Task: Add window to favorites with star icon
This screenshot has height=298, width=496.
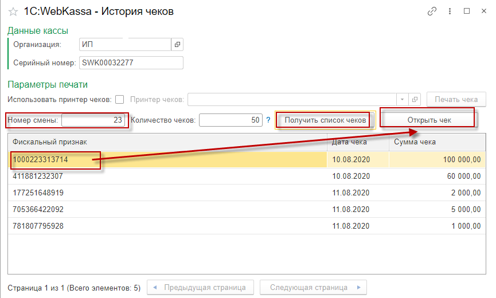Action: (13, 12)
